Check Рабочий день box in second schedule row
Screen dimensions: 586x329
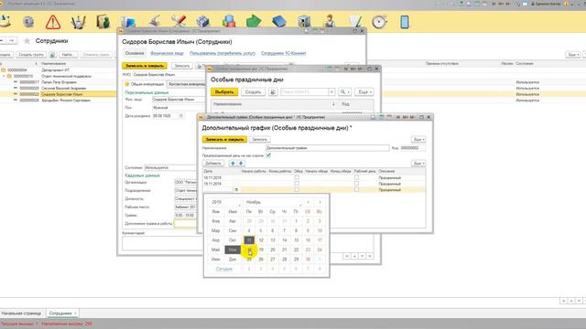[356, 184]
